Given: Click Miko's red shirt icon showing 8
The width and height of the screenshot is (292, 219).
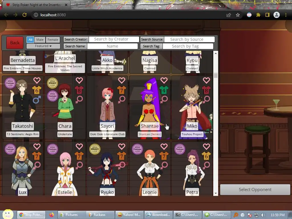Looking at the screenshot, I should click(x=206, y=90).
